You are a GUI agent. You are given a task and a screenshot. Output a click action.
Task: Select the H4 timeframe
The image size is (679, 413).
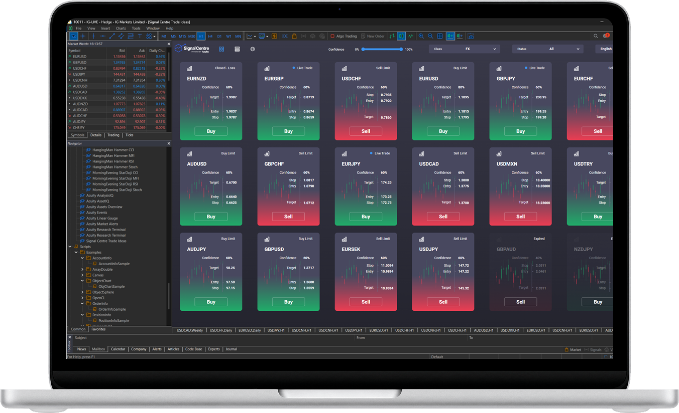(x=210, y=36)
